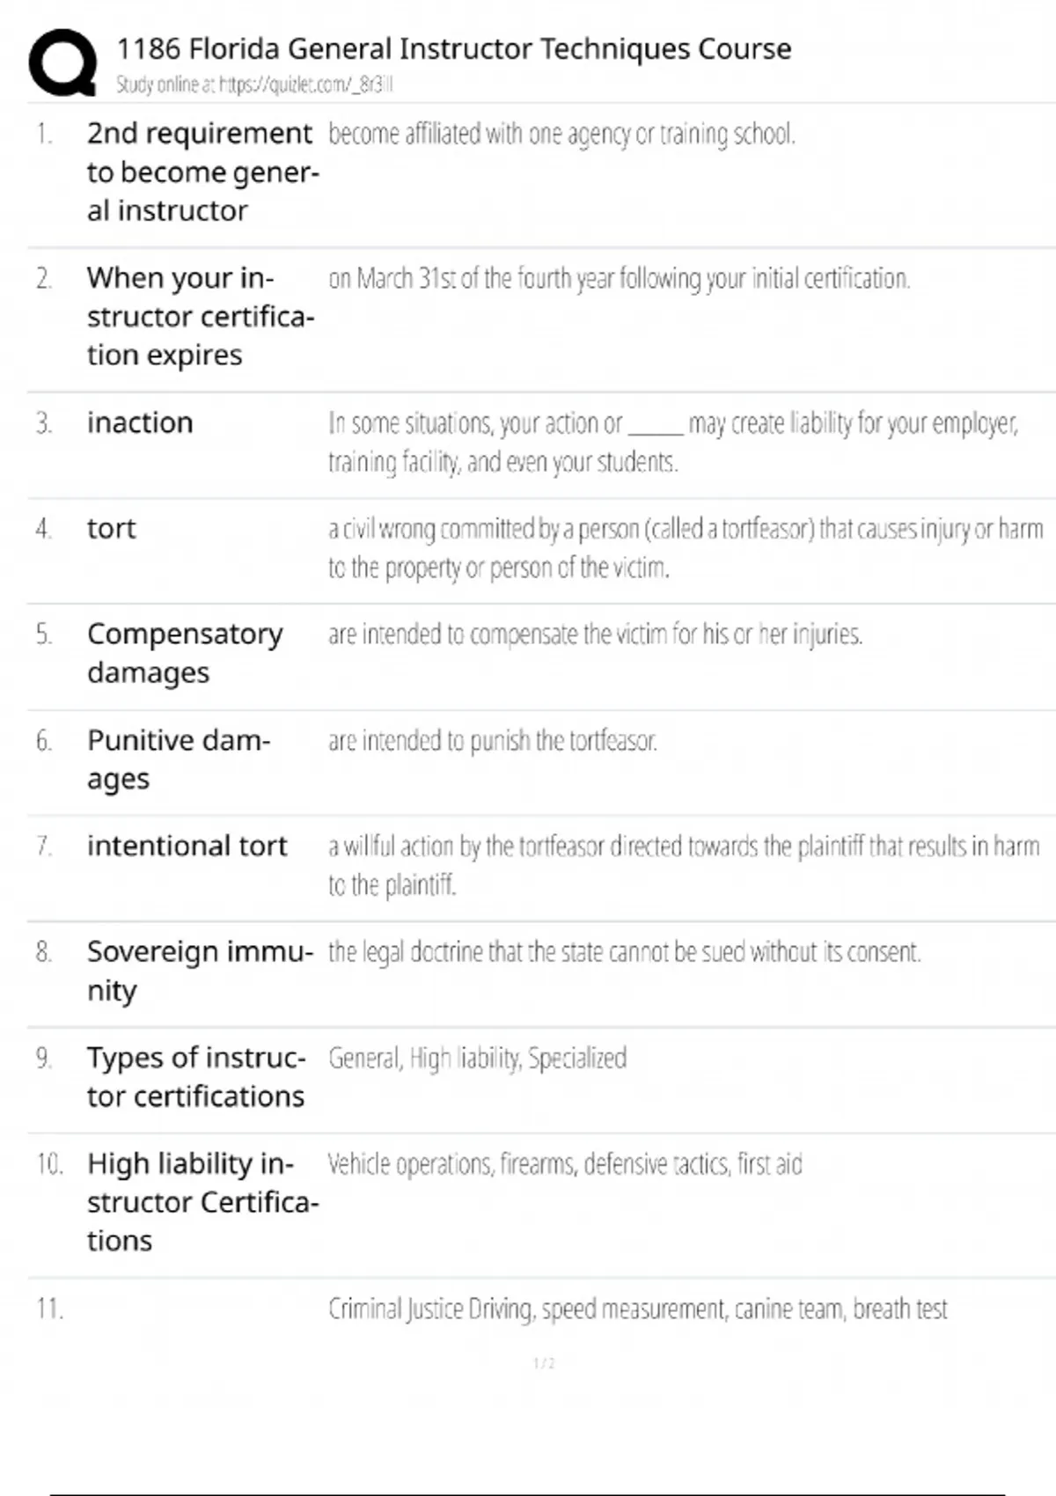Click the 'Criminal Justice Driving' definition line
Image resolution: width=1056 pixels, height=1496 pixels.
[x=637, y=1309]
